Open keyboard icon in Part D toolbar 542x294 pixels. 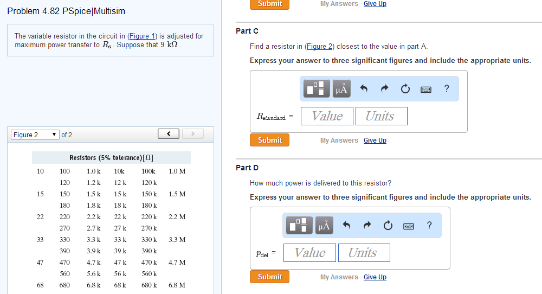click(x=409, y=226)
